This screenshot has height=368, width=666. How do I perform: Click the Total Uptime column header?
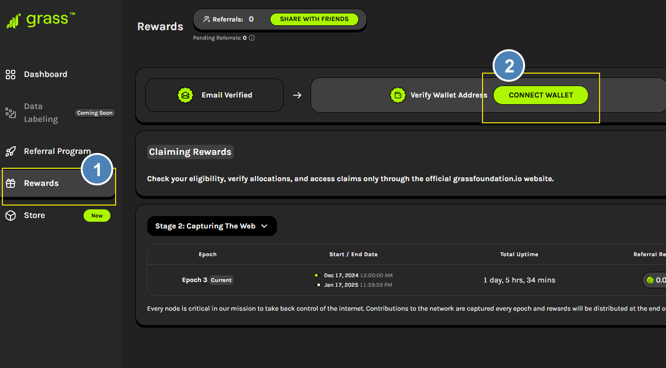coord(519,254)
